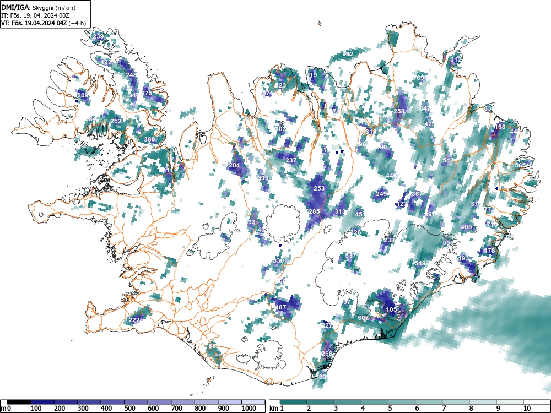This screenshot has width=551, height=413.
Task: Select the 537 visibility value
Action: (350, 256)
